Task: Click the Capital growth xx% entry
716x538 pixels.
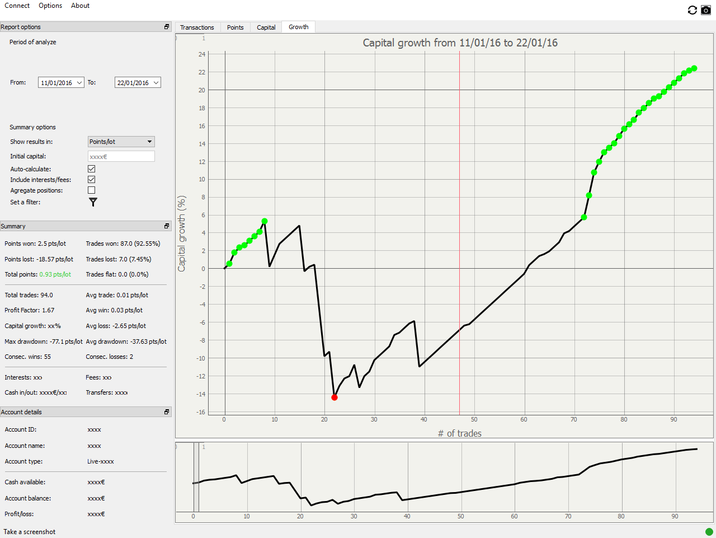Action: pyautogui.click(x=33, y=326)
